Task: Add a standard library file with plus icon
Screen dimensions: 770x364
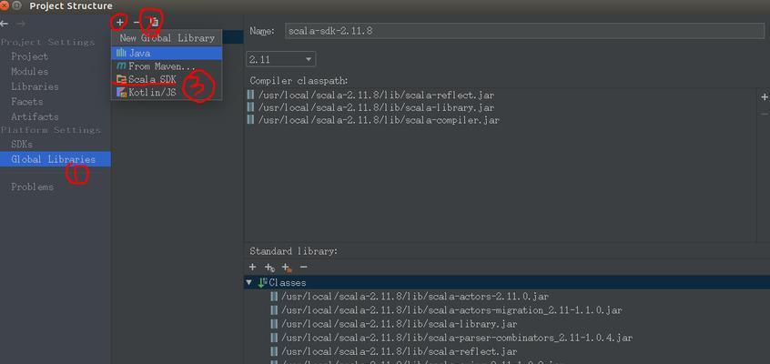Action: click(x=252, y=268)
